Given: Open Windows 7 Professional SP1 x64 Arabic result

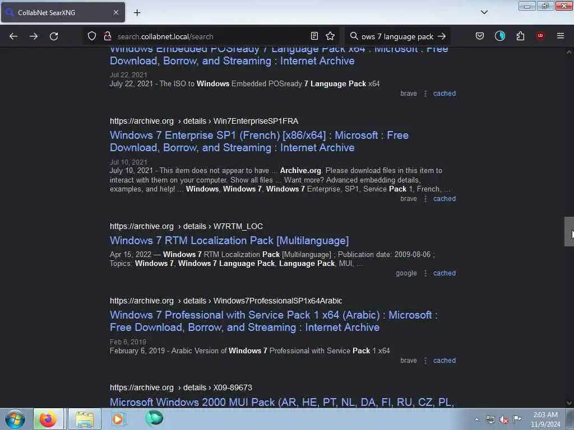Looking at the screenshot, I should pyautogui.click(x=274, y=321).
